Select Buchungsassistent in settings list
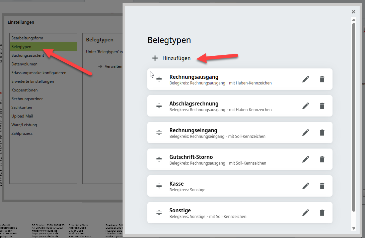This screenshot has height=238, width=365. [x=27, y=55]
